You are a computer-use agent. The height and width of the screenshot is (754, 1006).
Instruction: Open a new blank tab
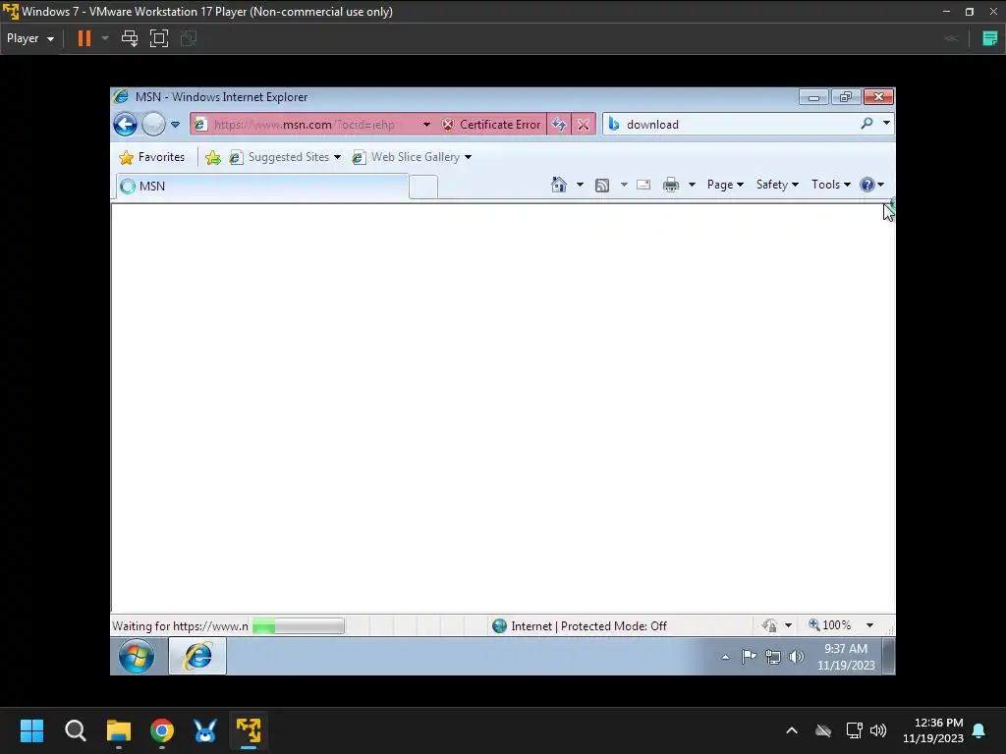pyautogui.click(x=423, y=187)
